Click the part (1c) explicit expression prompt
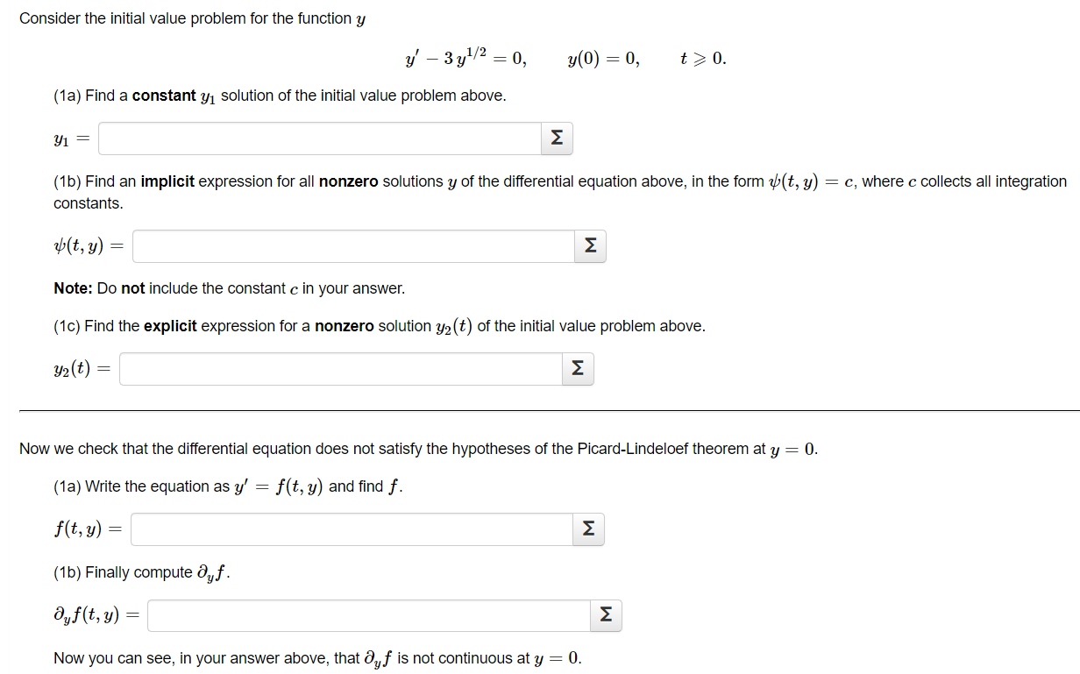This screenshot has height=674, width=1080. point(377,325)
